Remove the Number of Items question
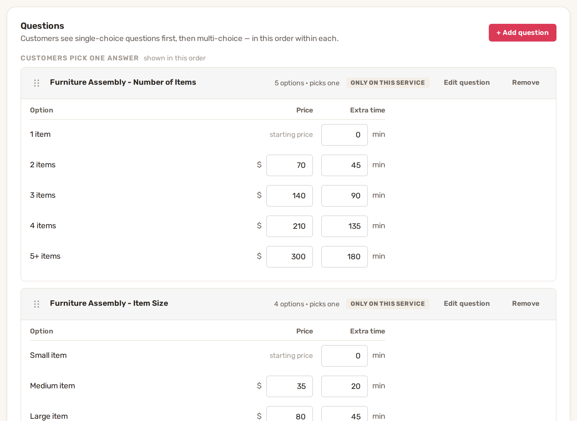577x421 pixels. (525, 83)
